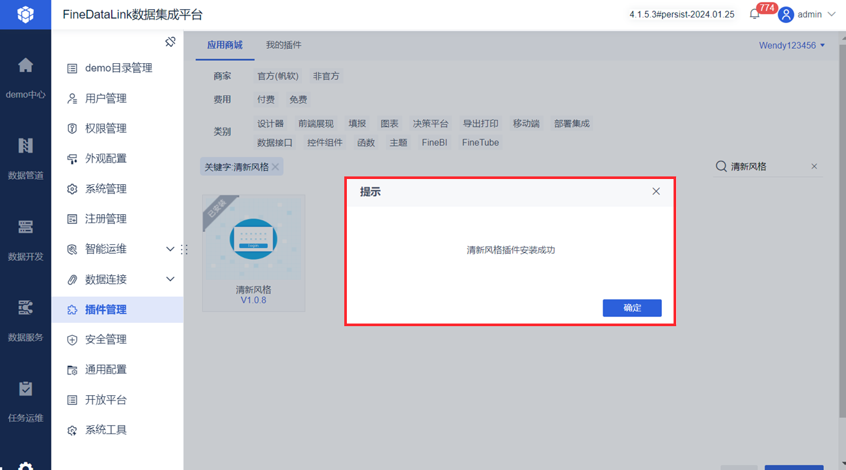Open 用户管理 in the menu
846x470 pixels.
[117, 98]
